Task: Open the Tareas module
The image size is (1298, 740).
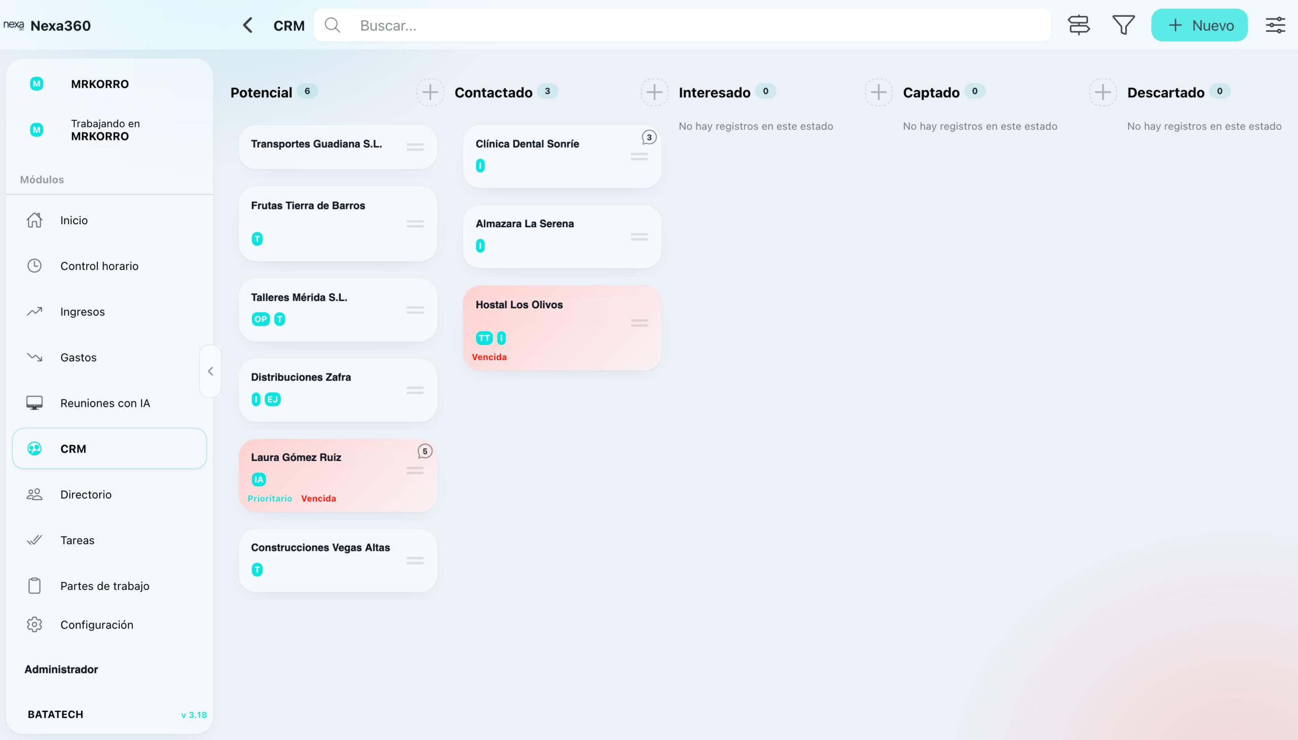Action: (x=109, y=540)
